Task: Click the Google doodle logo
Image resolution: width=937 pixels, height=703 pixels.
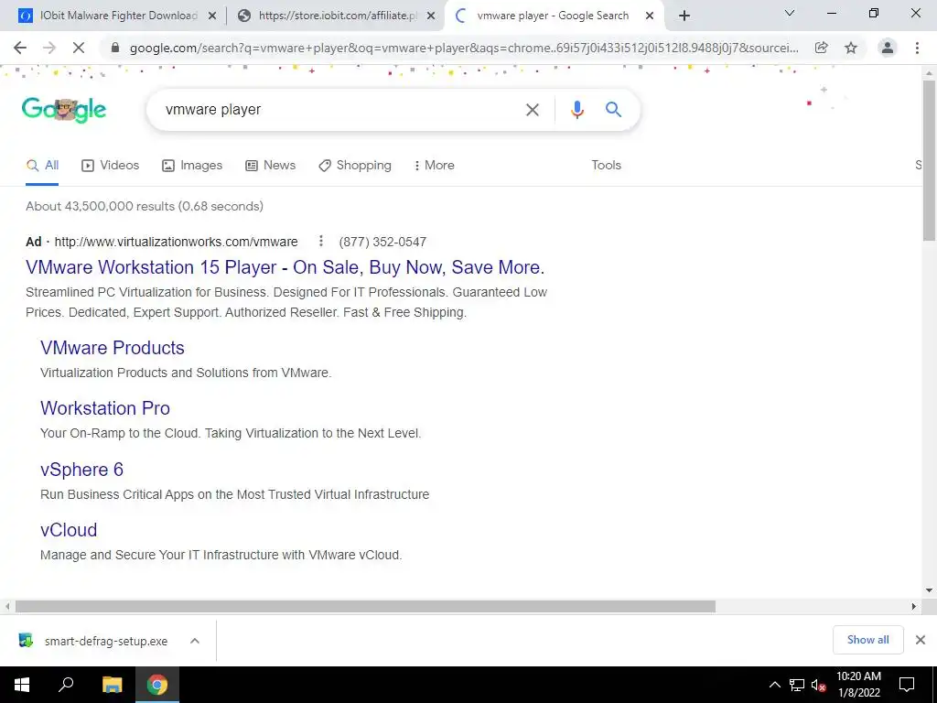Action: click(64, 110)
